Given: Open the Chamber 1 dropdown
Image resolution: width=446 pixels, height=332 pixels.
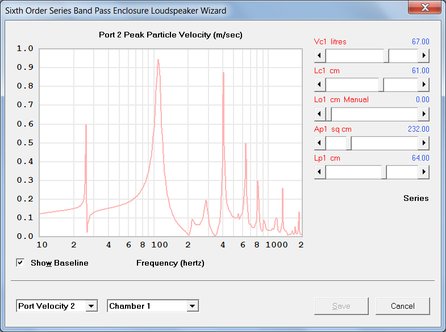Looking at the screenshot, I should pos(193,306).
